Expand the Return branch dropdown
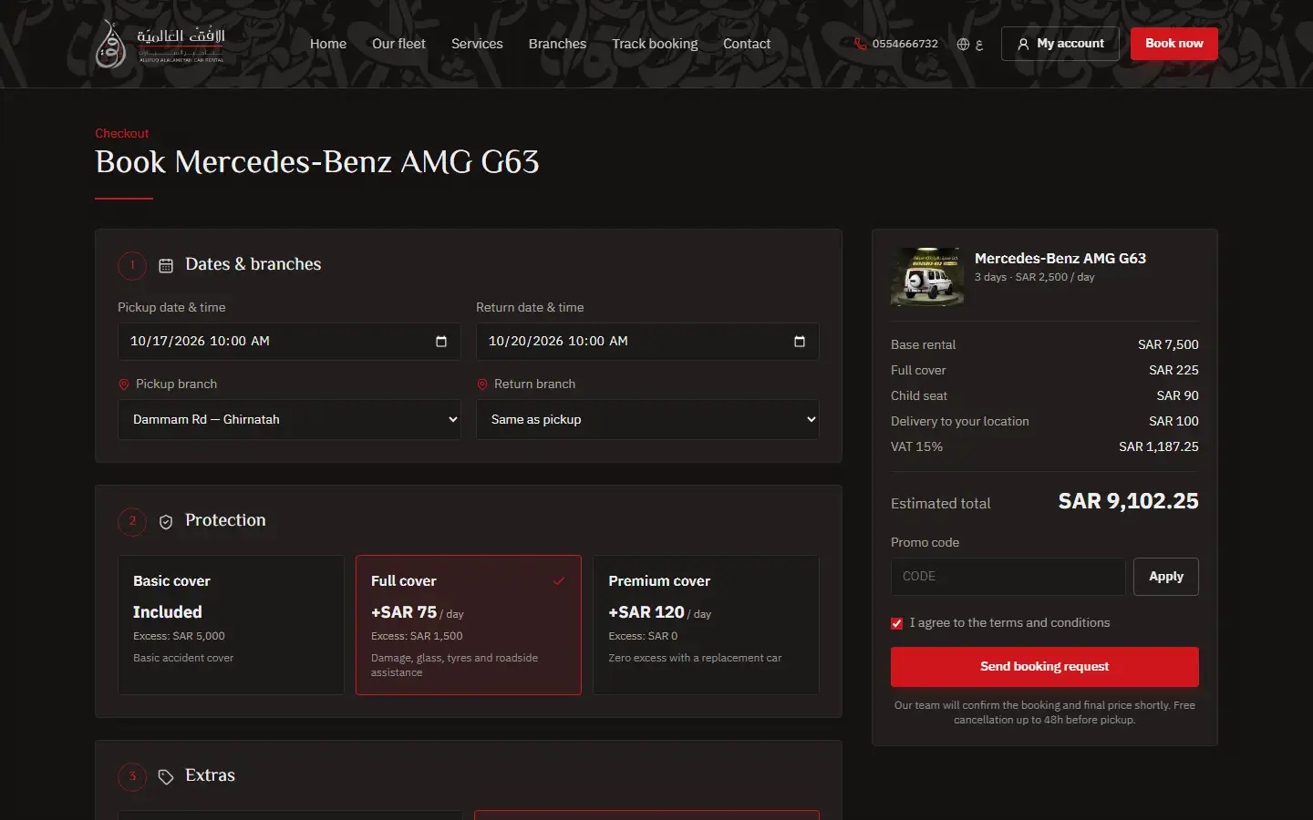The width and height of the screenshot is (1313, 820). tap(647, 419)
